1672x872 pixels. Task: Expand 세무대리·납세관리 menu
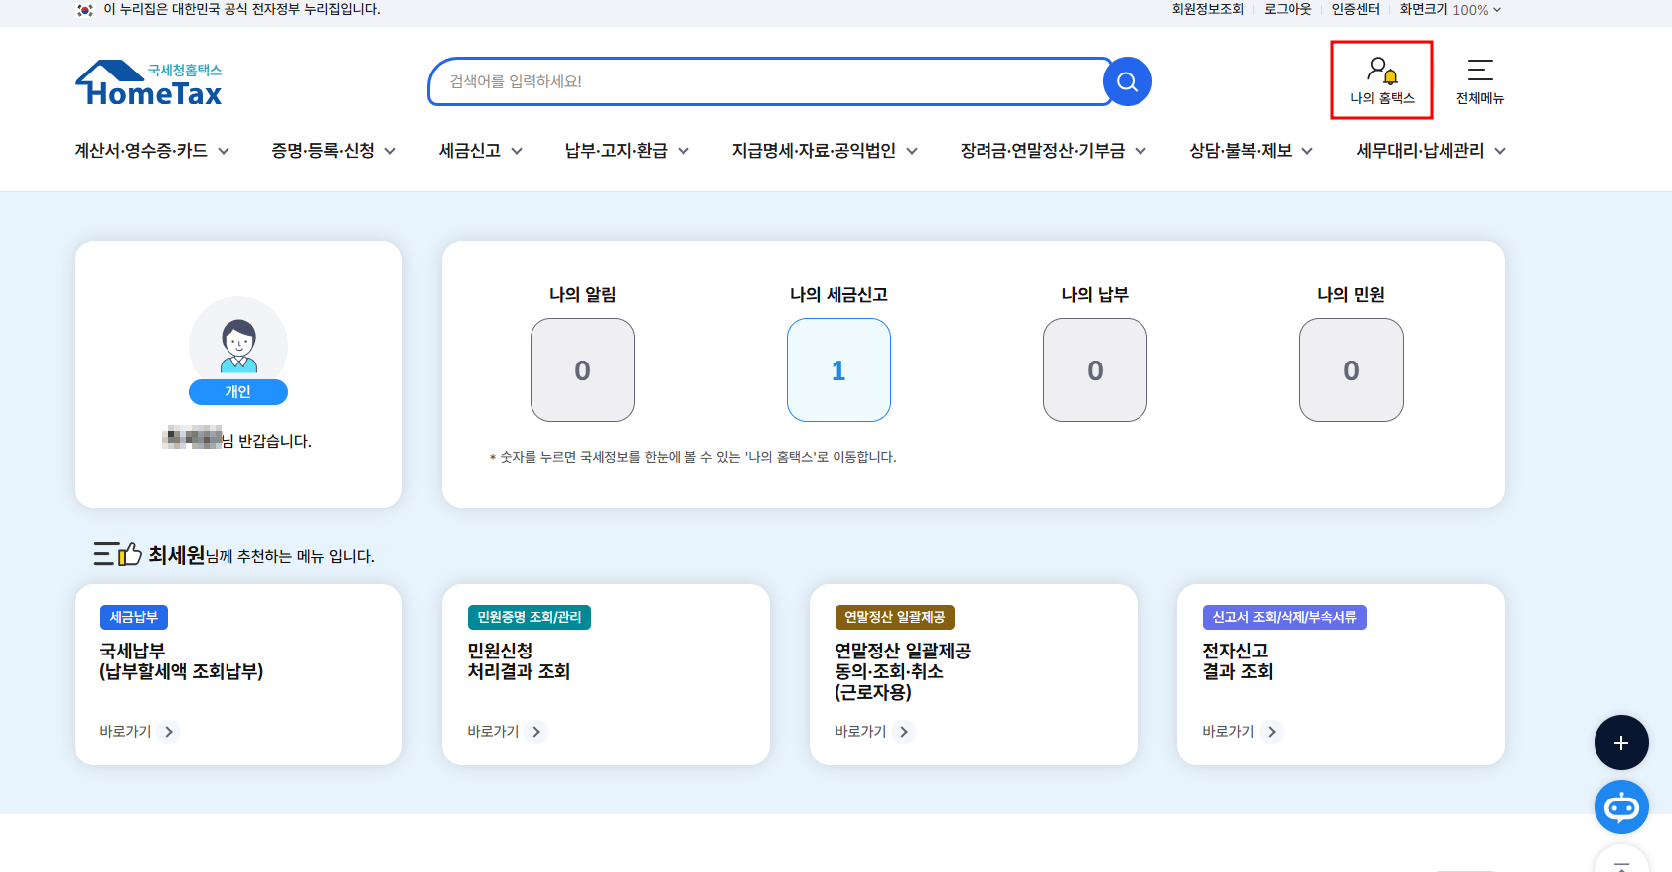click(1432, 151)
